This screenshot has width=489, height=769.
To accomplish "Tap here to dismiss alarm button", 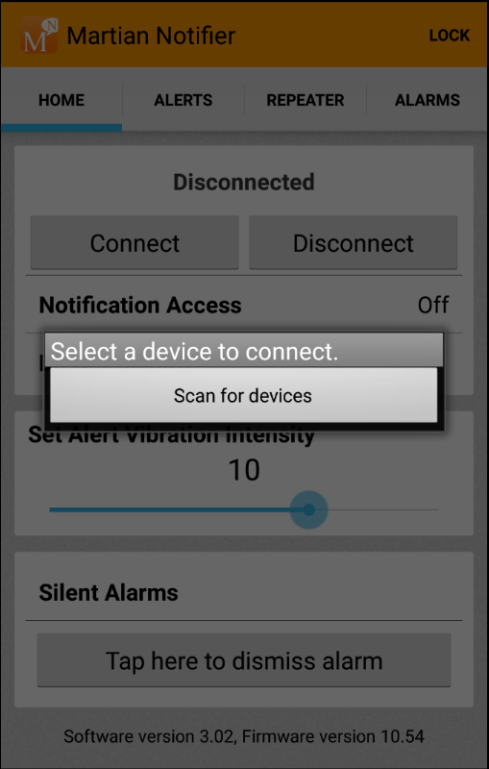I will pyautogui.click(x=244, y=660).
